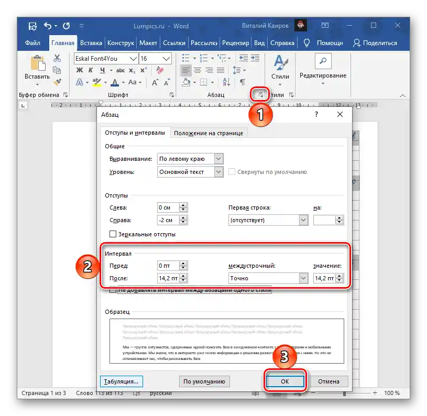Screen dimensions: 427x416
Task: Switch to the Положение на странице tab
Action: pyautogui.click(x=208, y=133)
